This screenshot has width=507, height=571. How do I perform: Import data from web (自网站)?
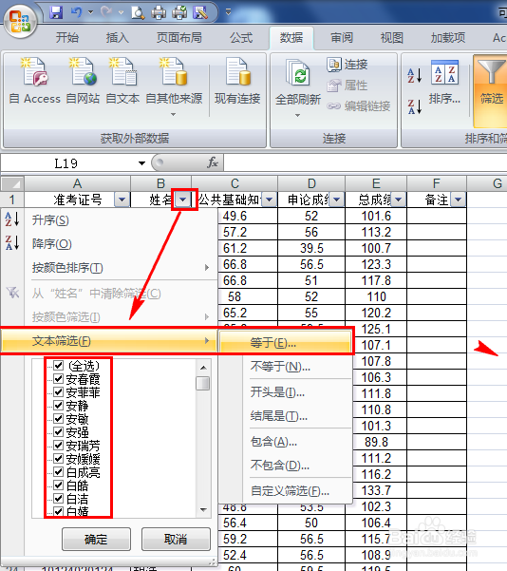[83, 81]
